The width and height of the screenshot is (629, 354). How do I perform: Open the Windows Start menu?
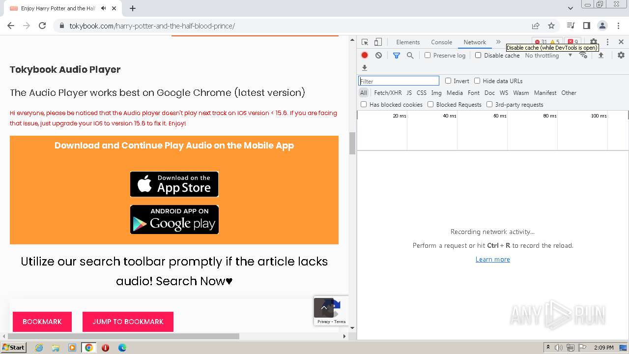pyautogui.click(x=14, y=347)
